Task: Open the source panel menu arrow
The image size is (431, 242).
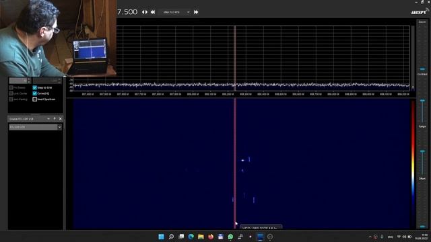Action: tap(48, 119)
